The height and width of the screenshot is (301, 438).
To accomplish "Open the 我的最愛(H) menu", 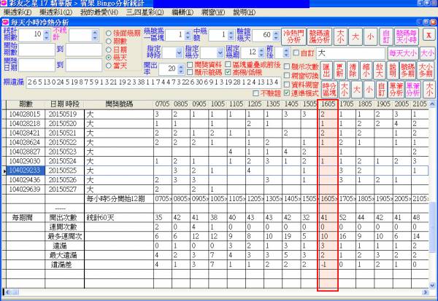I will tap(96, 12).
